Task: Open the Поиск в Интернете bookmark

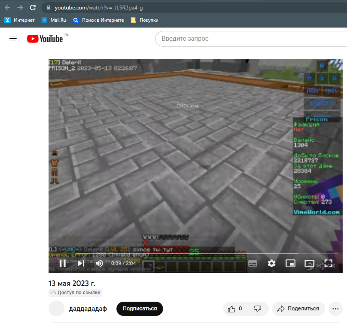Action: (98, 20)
